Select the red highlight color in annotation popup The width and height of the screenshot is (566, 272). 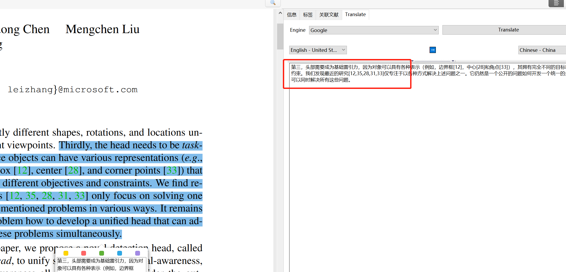click(x=84, y=253)
